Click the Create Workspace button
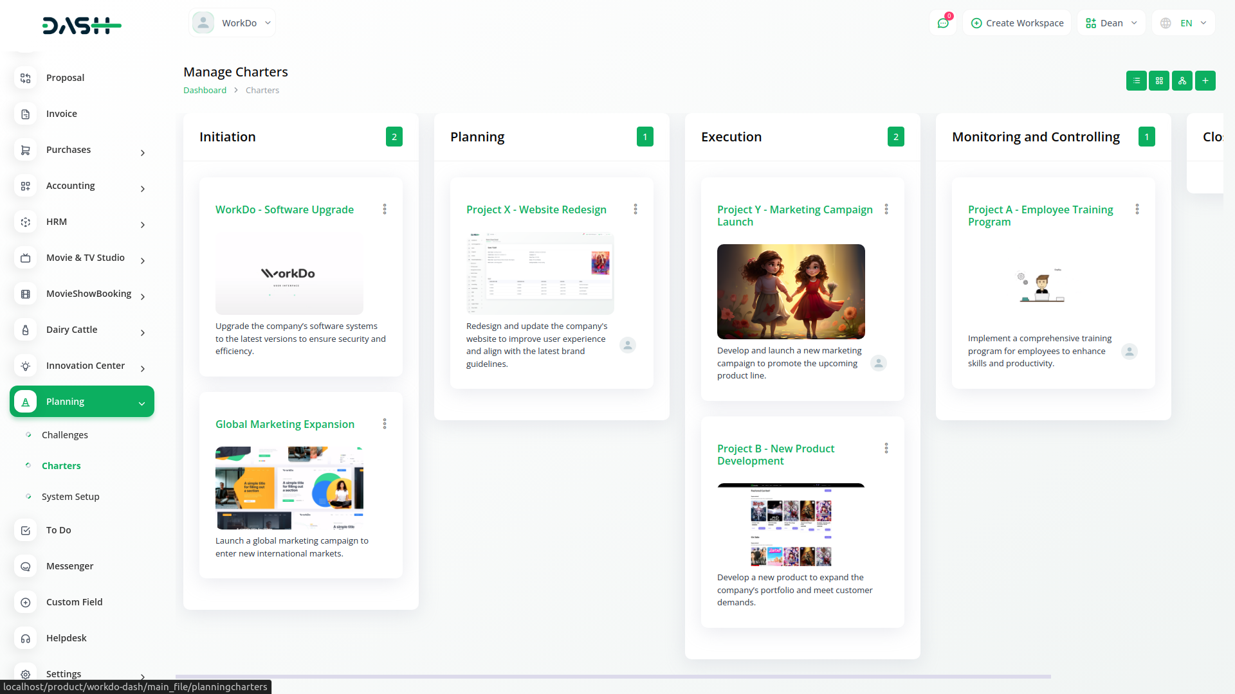Image resolution: width=1235 pixels, height=694 pixels. [1017, 23]
